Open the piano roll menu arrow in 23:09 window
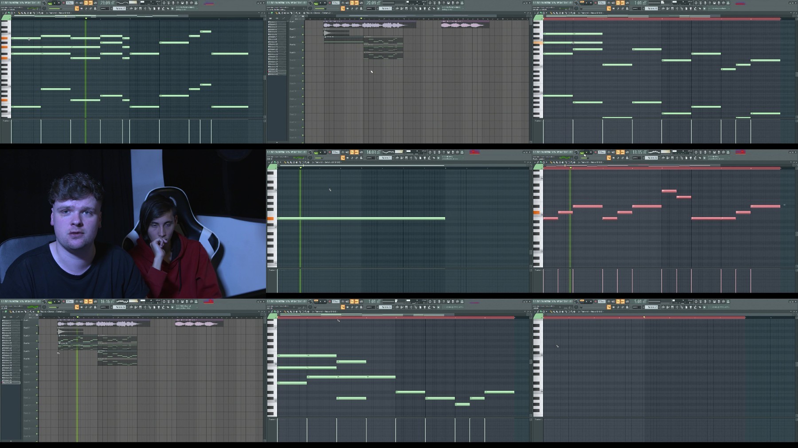This screenshot has height=448, width=798. pos(3,13)
